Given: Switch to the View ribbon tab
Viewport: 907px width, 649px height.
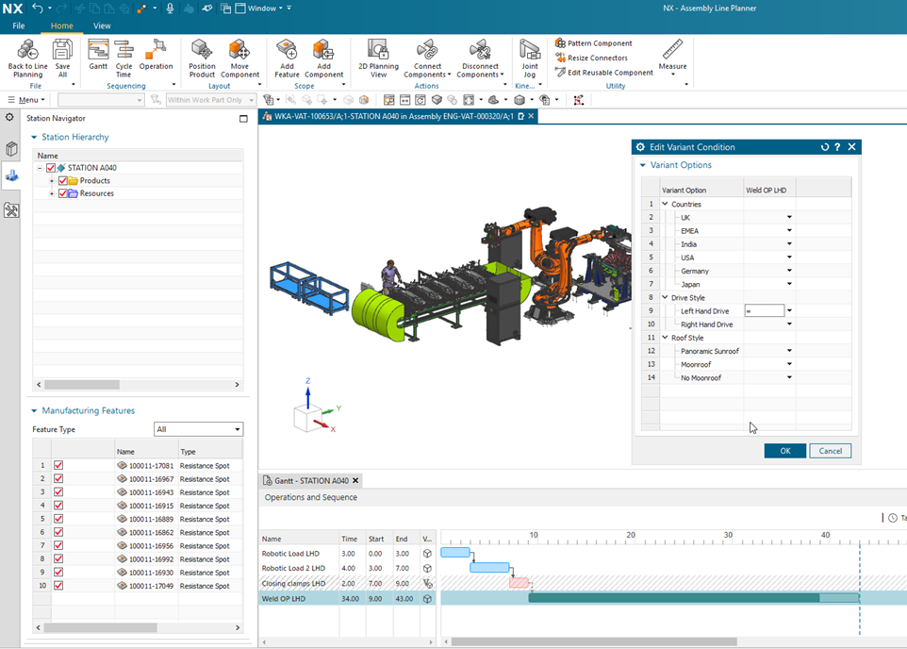Looking at the screenshot, I should click(102, 25).
